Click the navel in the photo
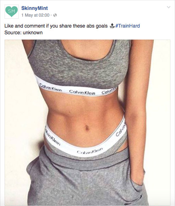The height and width of the screenshot is (206, 175). click(87, 128)
